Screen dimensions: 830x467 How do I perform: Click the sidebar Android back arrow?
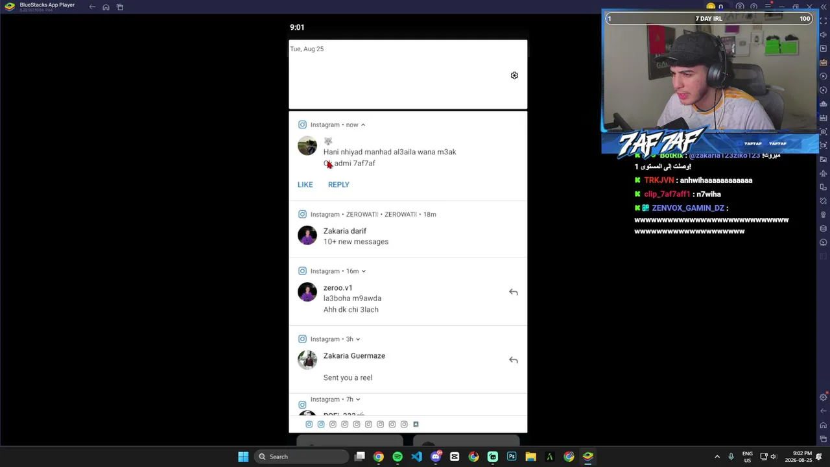pyautogui.click(x=824, y=411)
